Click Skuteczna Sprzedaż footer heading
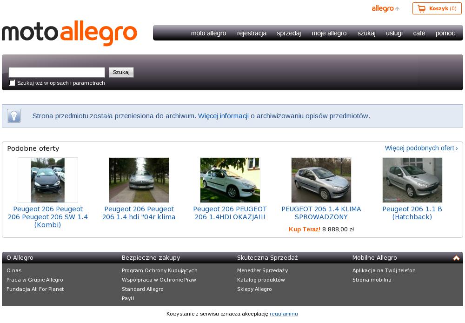 pyautogui.click(x=267, y=258)
